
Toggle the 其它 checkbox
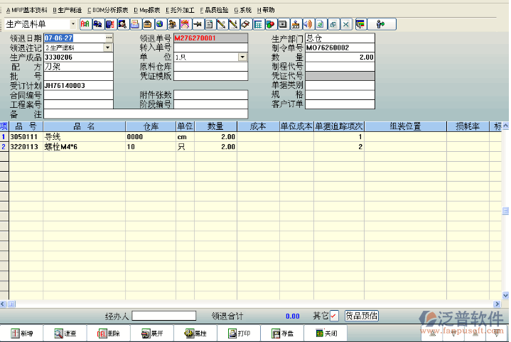334,316
